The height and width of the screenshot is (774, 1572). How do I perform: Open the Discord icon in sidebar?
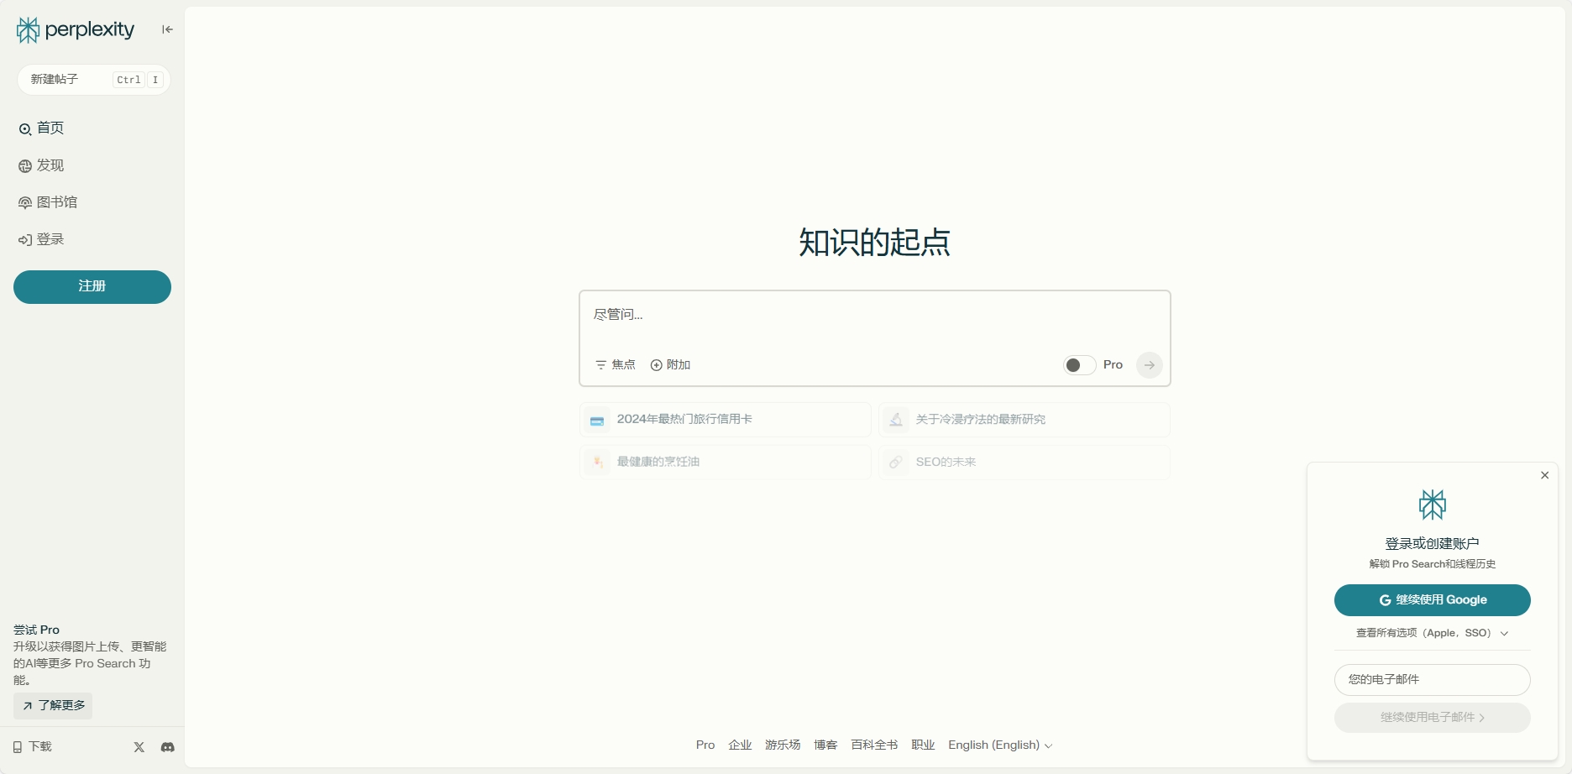[x=168, y=747]
